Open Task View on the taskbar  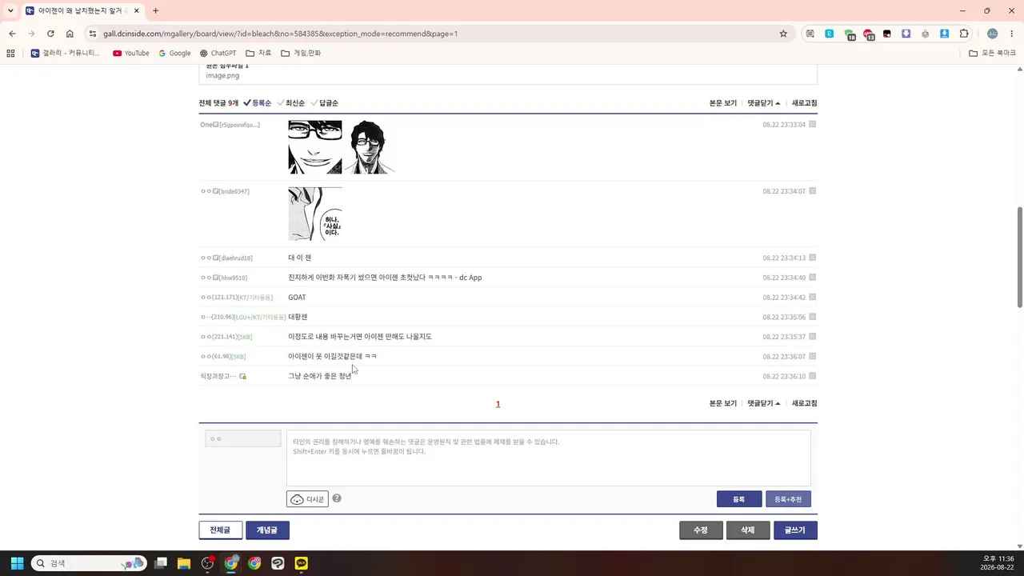click(161, 563)
